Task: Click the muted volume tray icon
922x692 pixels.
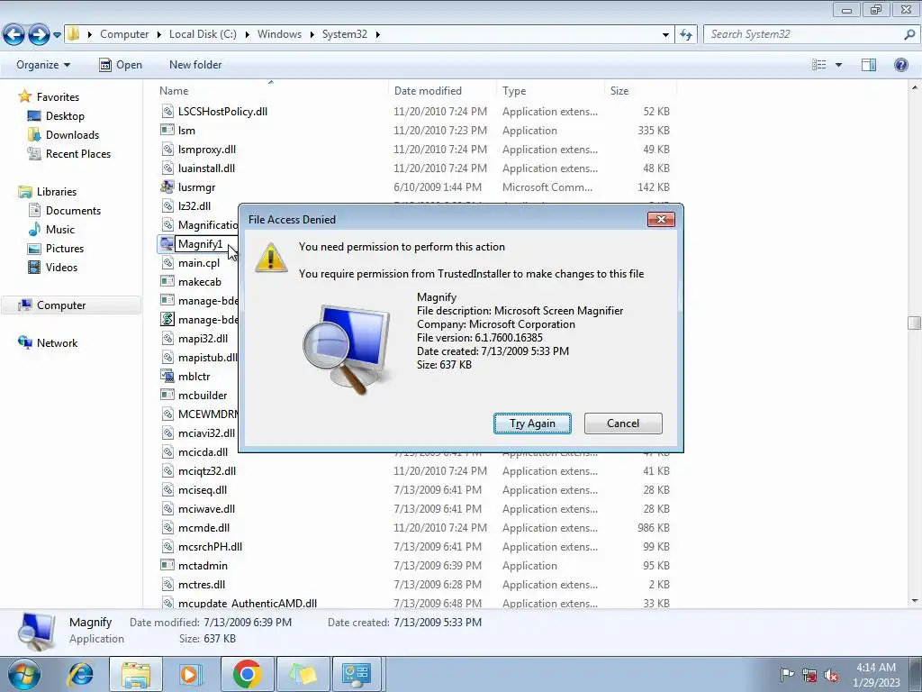Action: click(831, 675)
